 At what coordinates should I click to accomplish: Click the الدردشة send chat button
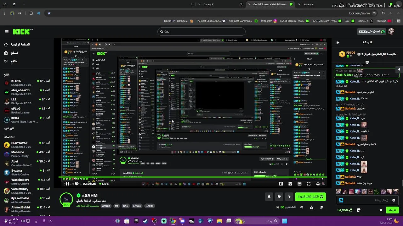pos(392,210)
